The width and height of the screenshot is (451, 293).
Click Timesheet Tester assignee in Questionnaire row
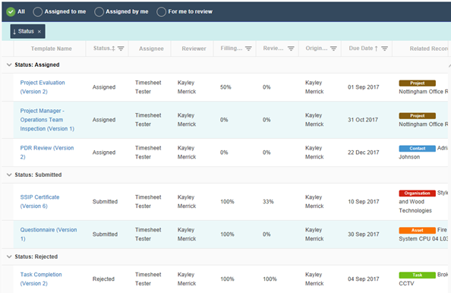148,235
